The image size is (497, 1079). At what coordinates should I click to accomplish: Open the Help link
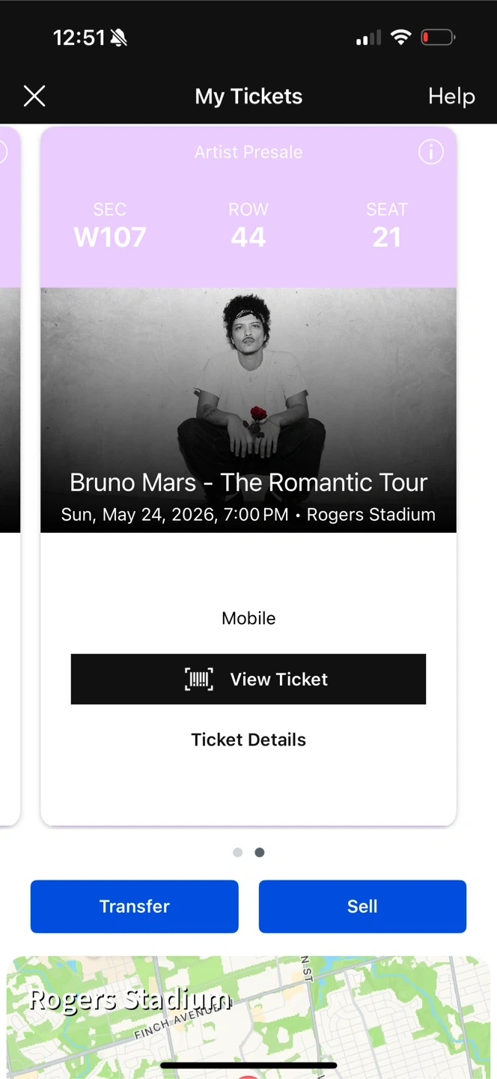click(451, 96)
